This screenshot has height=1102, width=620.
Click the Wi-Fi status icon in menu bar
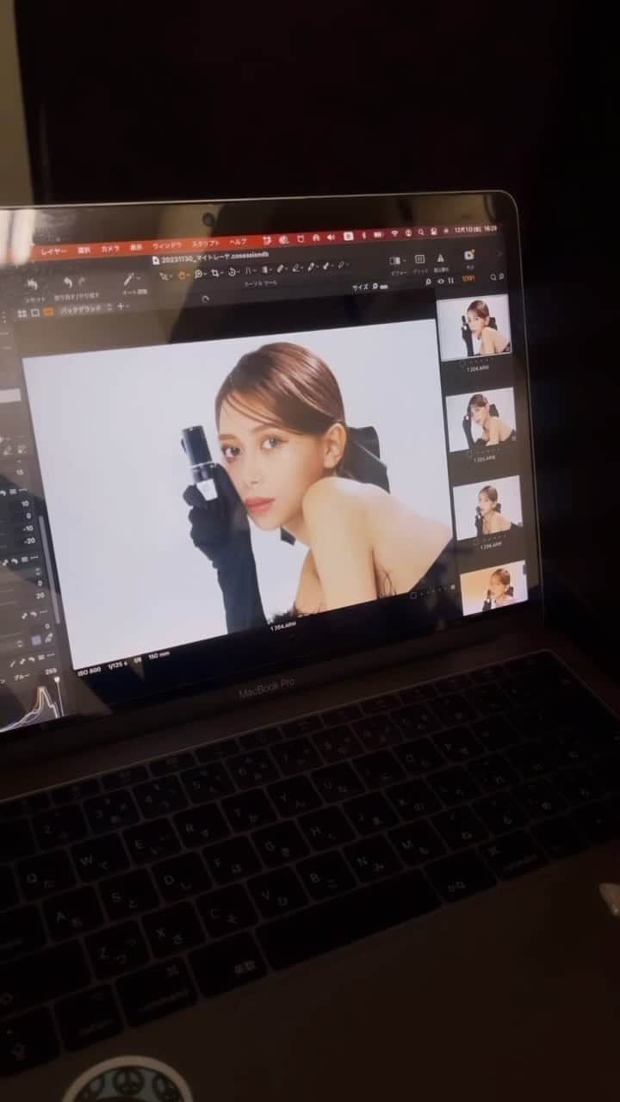[394, 233]
